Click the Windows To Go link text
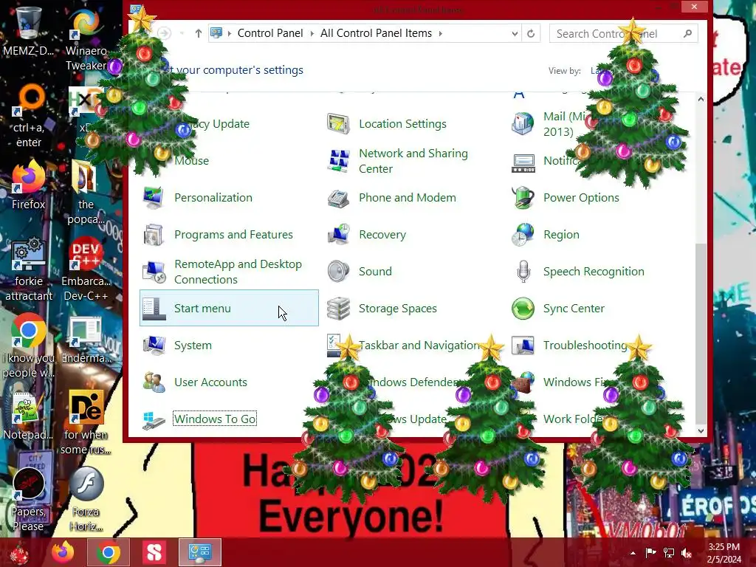The height and width of the screenshot is (567, 756). [x=215, y=419]
